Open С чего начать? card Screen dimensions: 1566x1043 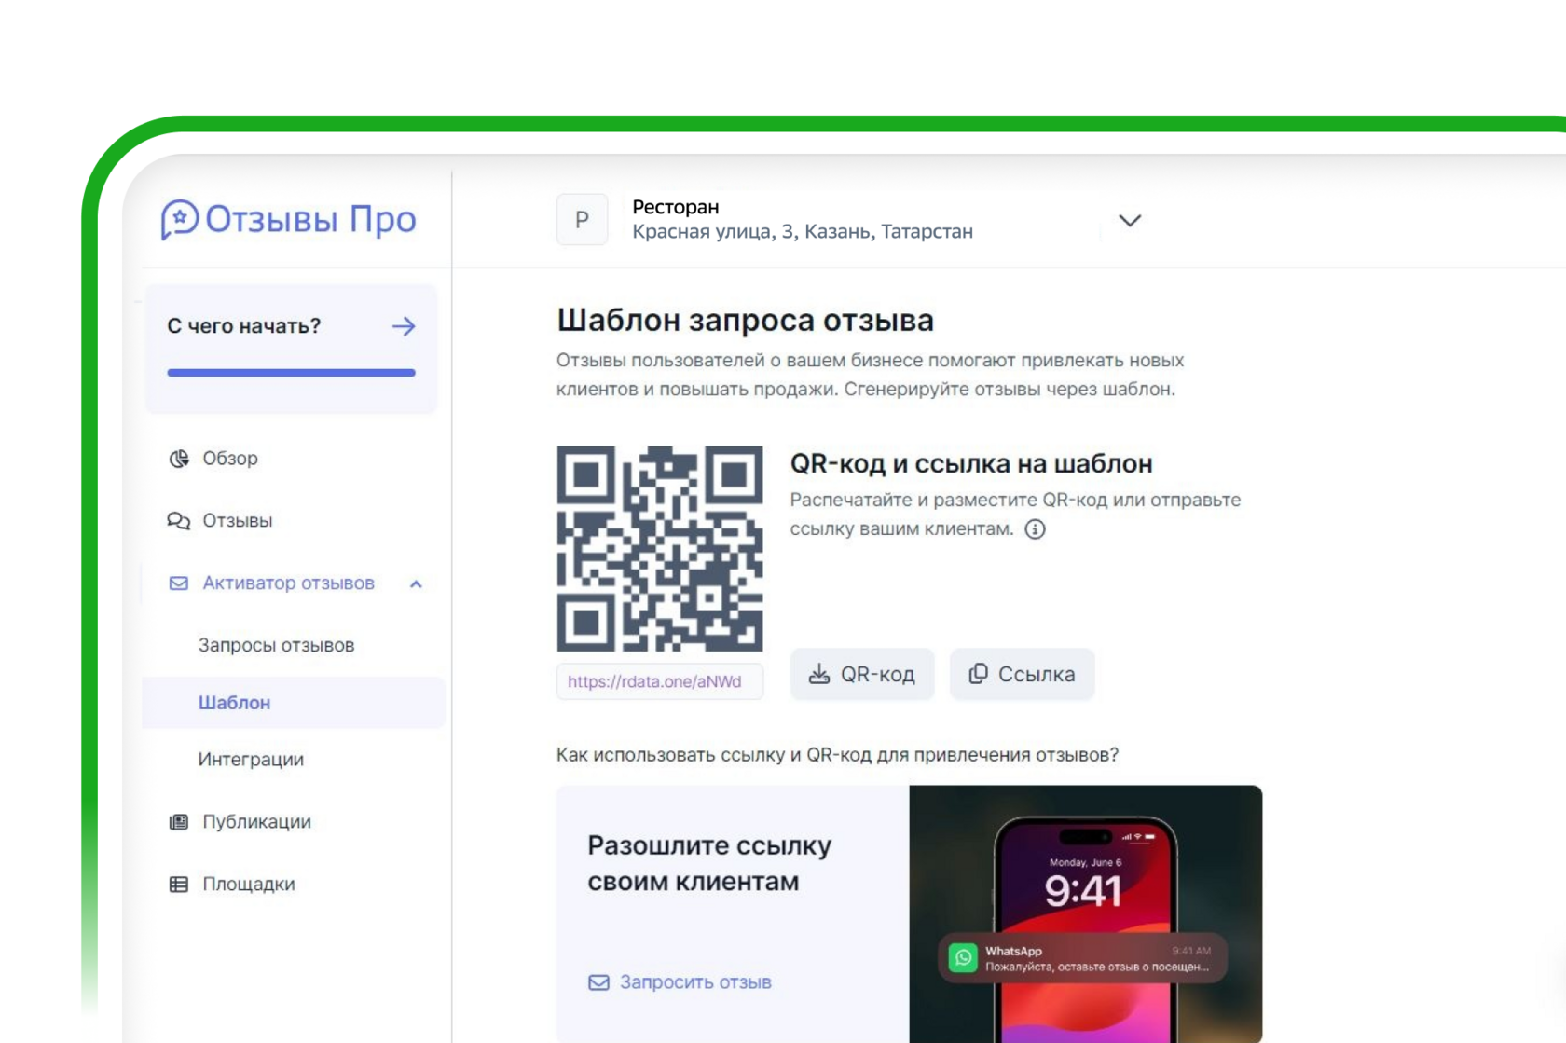point(292,349)
